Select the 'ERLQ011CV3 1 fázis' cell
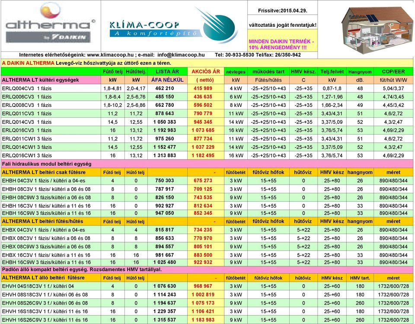The height and width of the screenshot is (324, 415). [x=51, y=114]
